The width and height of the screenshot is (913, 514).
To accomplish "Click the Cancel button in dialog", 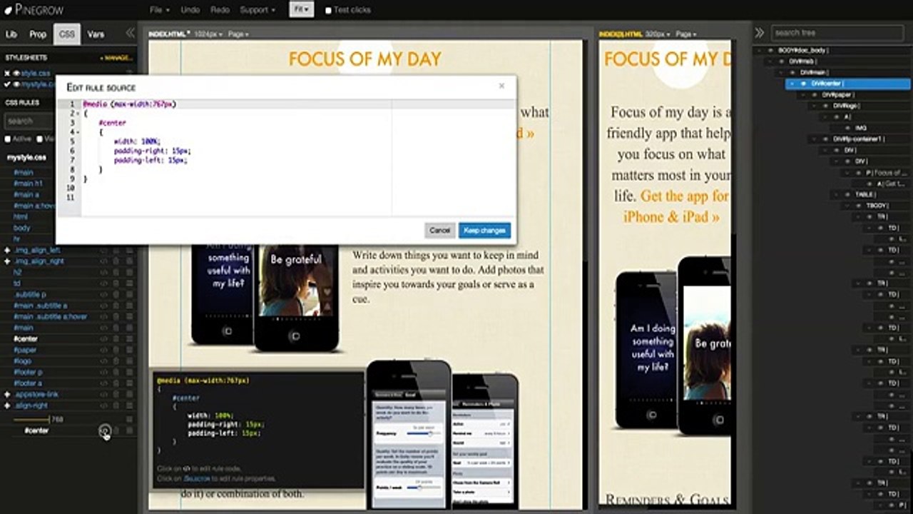I will click(439, 230).
